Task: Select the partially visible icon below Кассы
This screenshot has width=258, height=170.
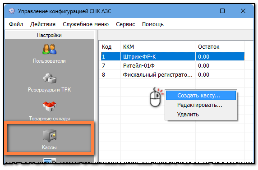Action: point(49,161)
